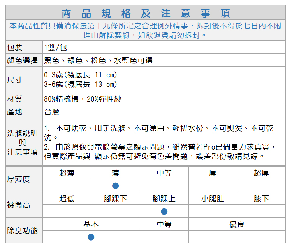Select the 小腿肚 sock height header
Screen dimensions: 292x250
213,199
